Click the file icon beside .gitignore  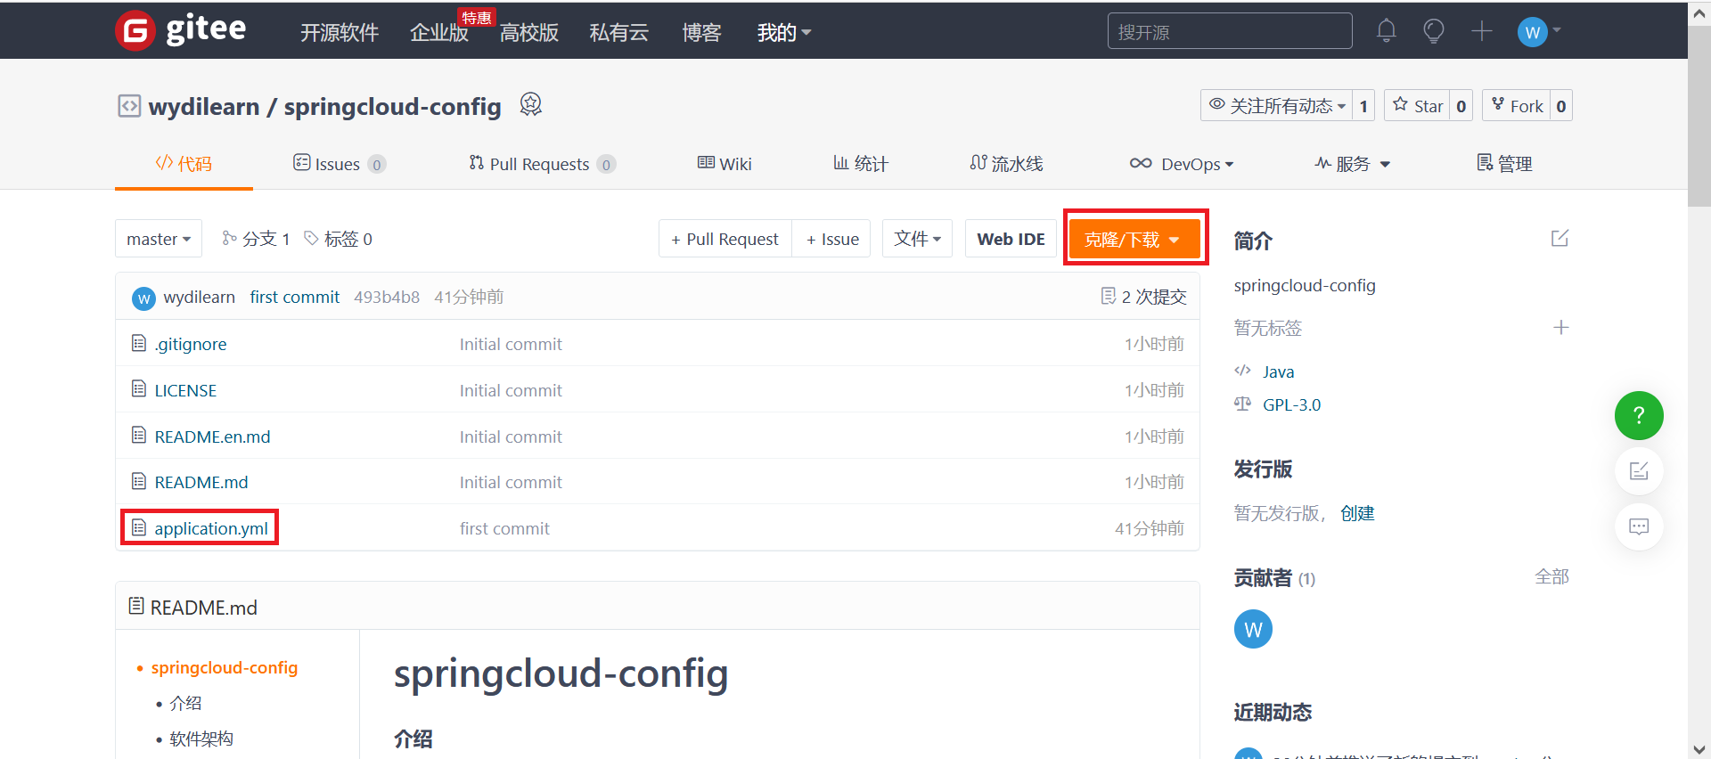pos(139,343)
